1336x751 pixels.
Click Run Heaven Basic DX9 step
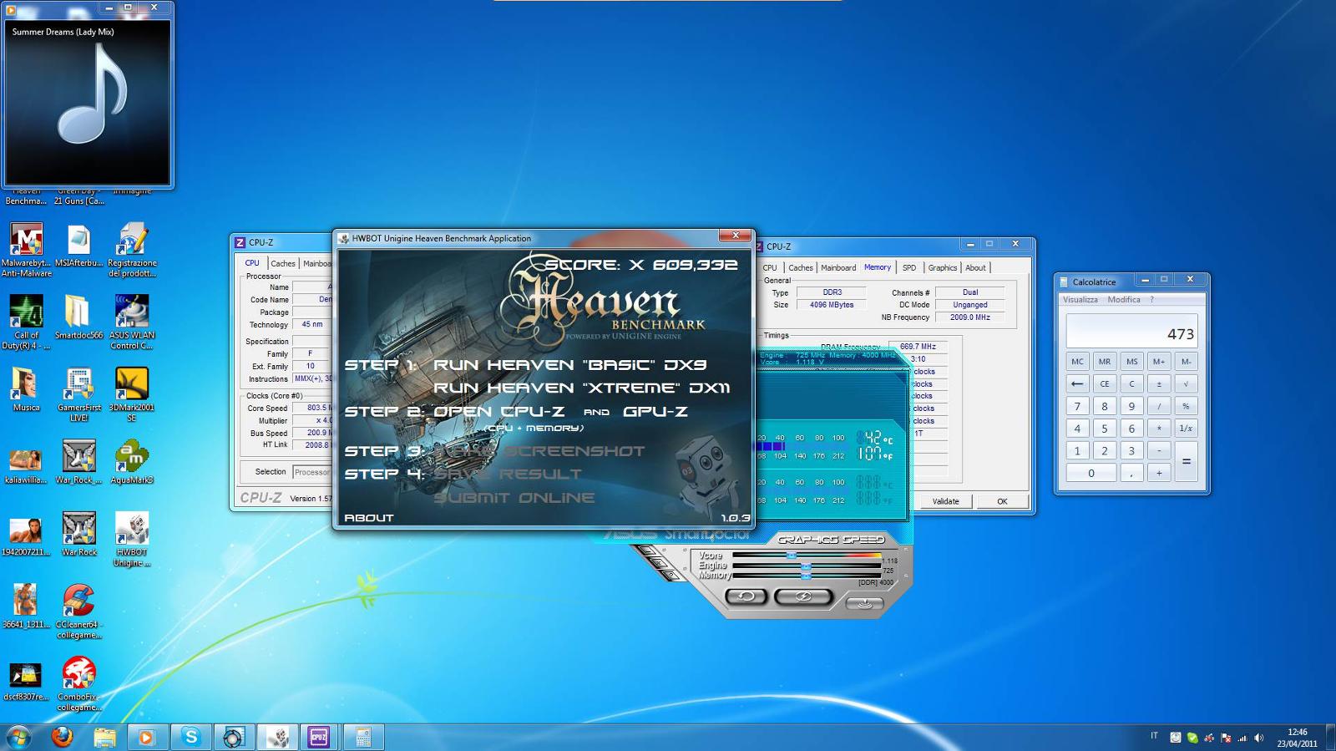click(x=569, y=365)
